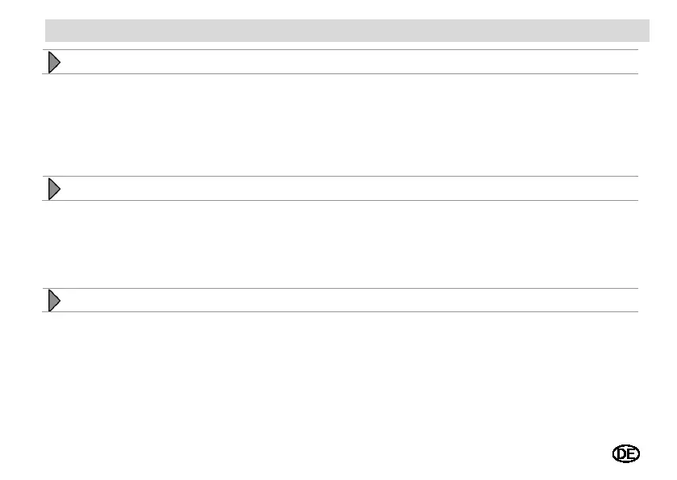Select the second section's heading row
The image size is (677, 480).
341,188
